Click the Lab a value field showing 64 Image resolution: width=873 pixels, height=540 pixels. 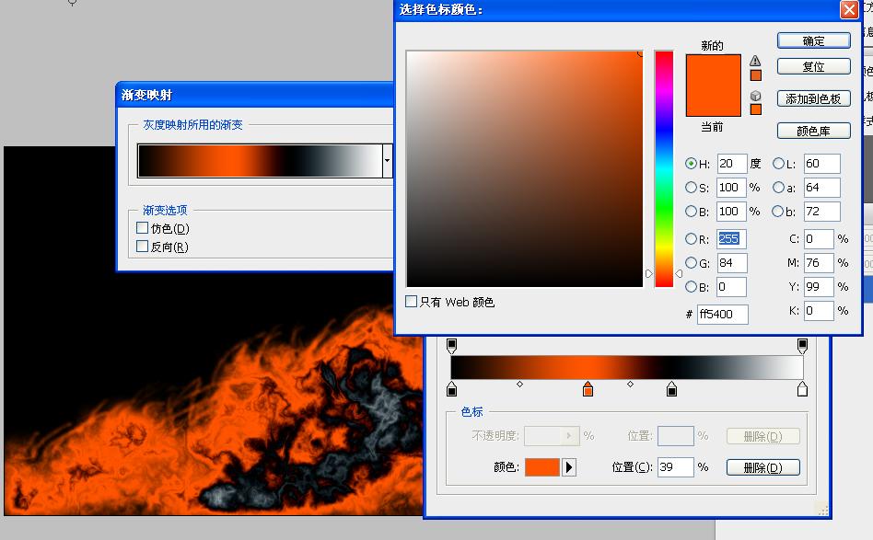coord(822,188)
